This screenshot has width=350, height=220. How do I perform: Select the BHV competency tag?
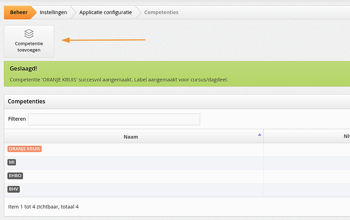[x=14, y=189]
